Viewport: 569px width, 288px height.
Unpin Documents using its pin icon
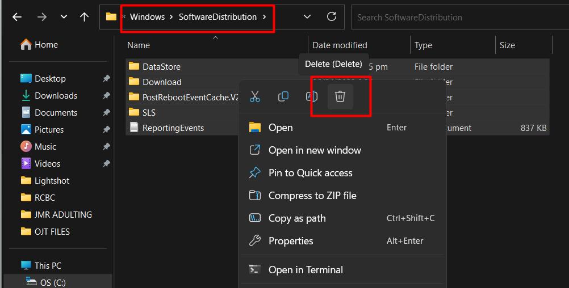(x=106, y=112)
